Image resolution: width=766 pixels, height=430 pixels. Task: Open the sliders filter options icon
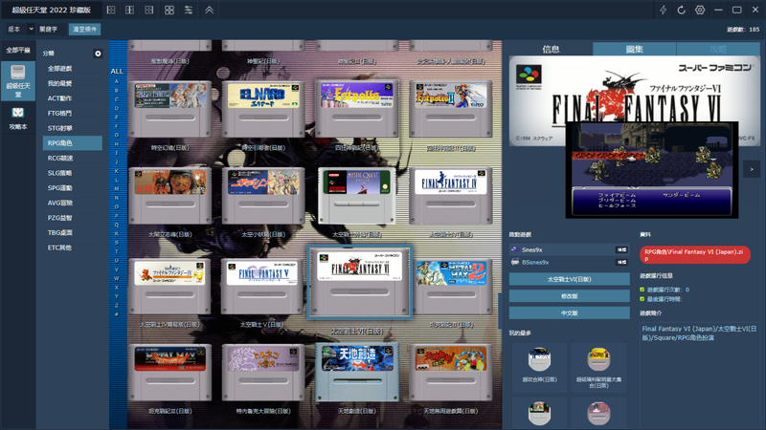click(189, 10)
